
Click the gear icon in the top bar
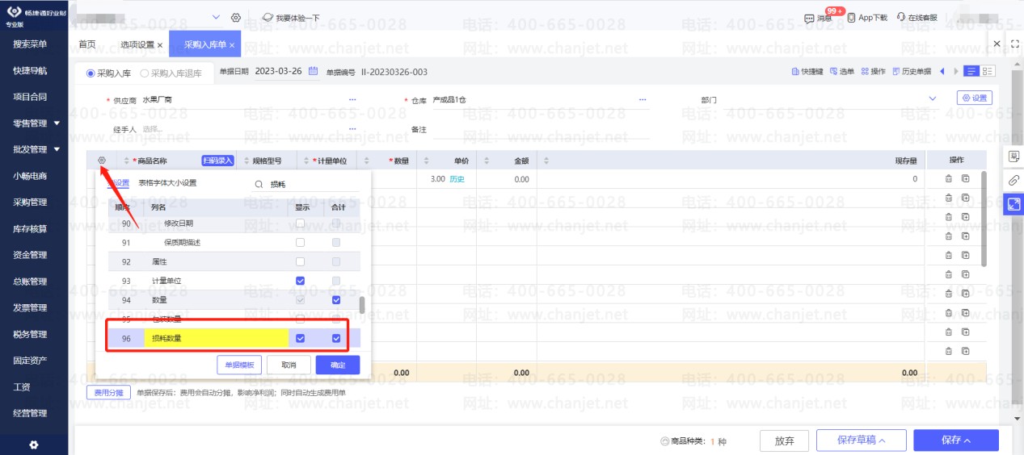pos(235,17)
